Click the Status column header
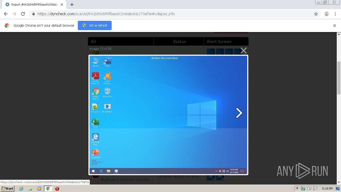This screenshot has height=192, width=341. [x=179, y=41]
